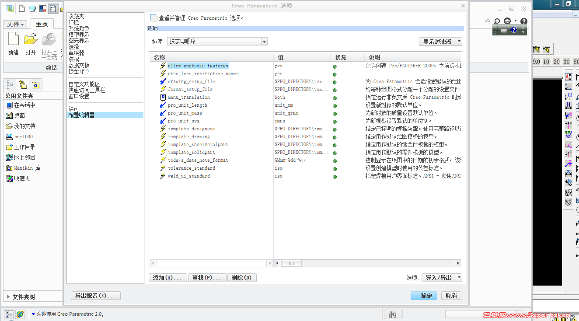579x321 pixels.
Task: Collapse the ribbon with the up-chevron icon
Action: click(488, 21)
